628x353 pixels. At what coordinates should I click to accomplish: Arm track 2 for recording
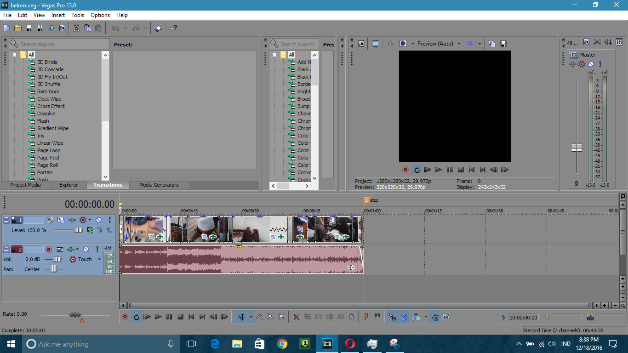(49, 249)
